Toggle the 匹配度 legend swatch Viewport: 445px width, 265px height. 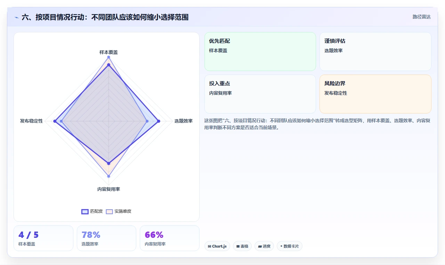pyautogui.click(x=85, y=211)
